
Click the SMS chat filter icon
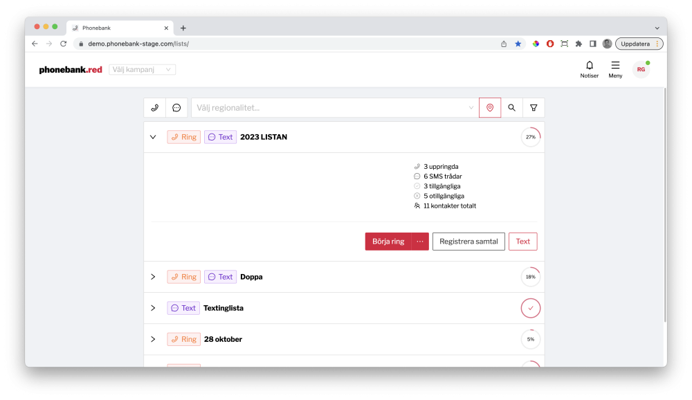[x=176, y=108]
